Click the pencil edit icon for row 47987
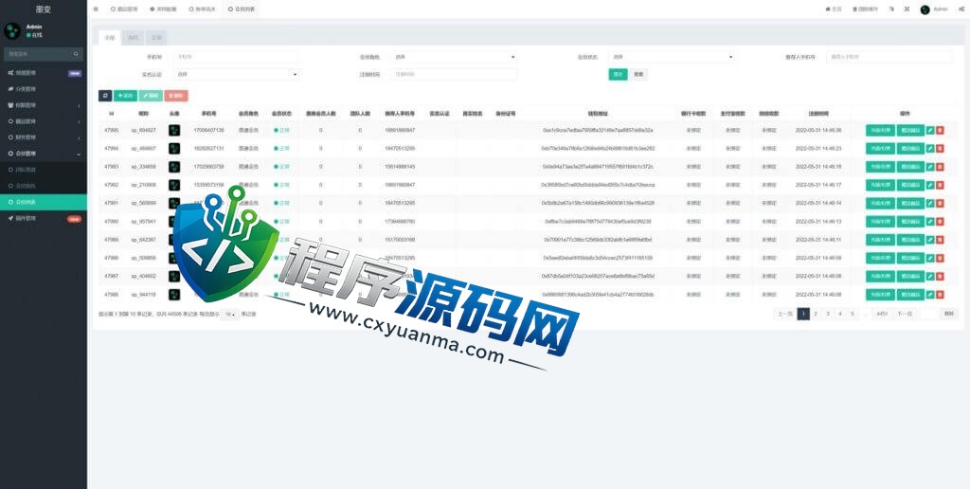 click(x=930, y=276)
